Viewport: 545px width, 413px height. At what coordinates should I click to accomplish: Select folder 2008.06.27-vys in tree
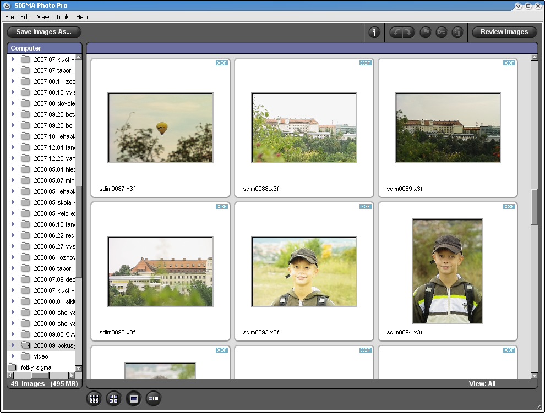[x=54, y=246]
